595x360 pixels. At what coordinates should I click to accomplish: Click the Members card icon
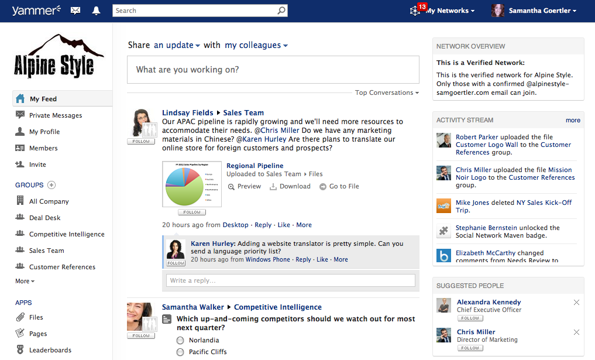click(x=20, y=148)
